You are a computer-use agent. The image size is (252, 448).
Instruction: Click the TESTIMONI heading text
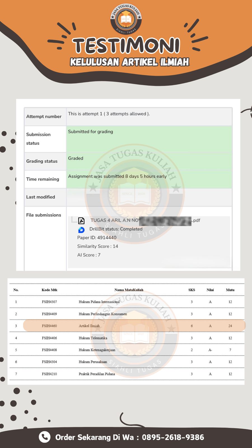(x=126, y=46)
